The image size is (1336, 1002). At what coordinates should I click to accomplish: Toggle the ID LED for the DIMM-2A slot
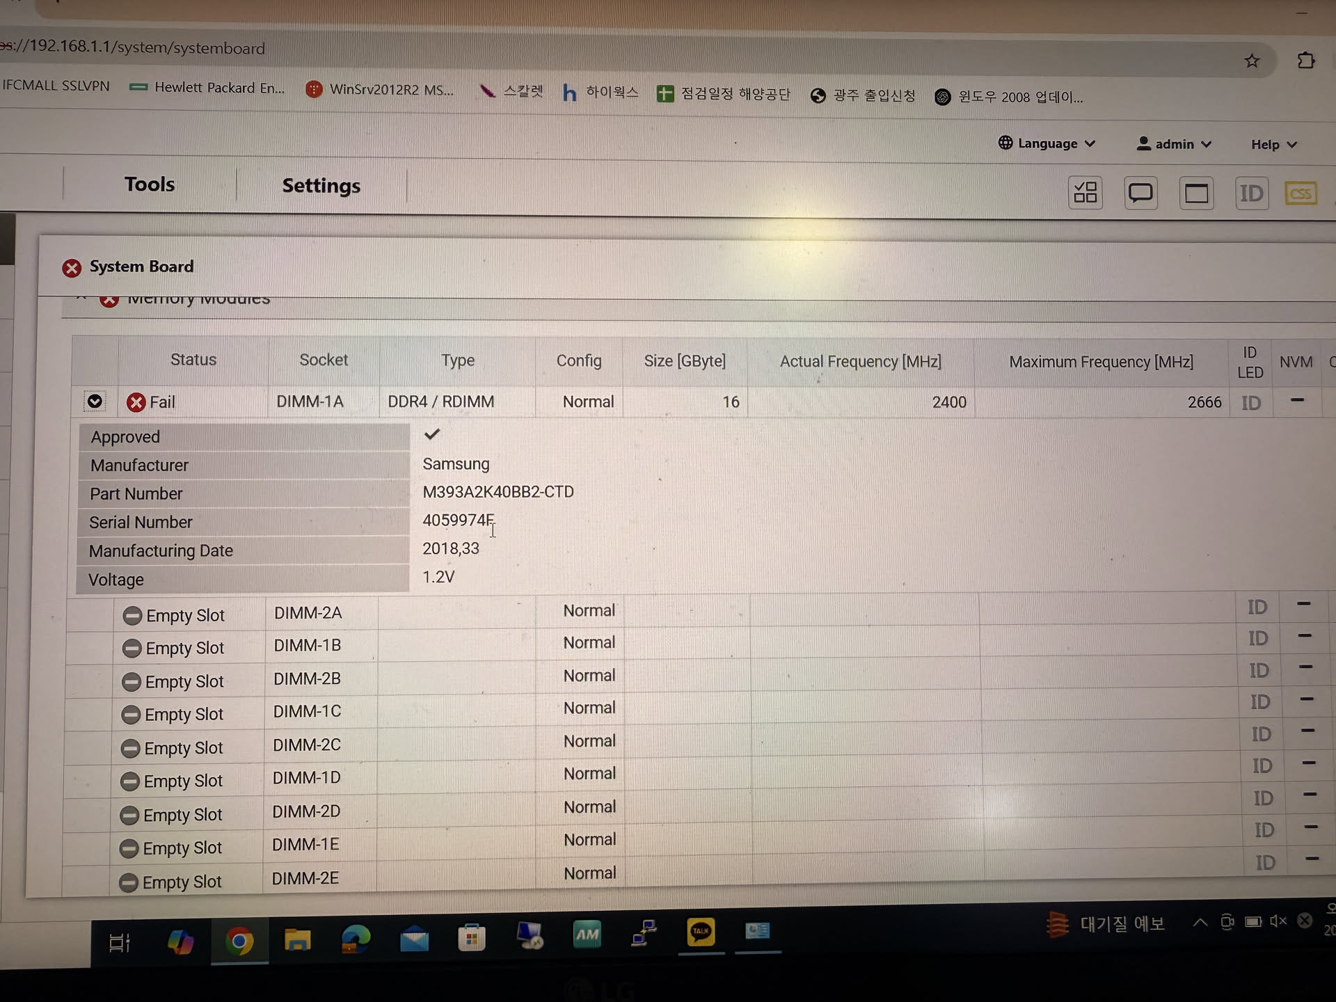pos(1256,607)
